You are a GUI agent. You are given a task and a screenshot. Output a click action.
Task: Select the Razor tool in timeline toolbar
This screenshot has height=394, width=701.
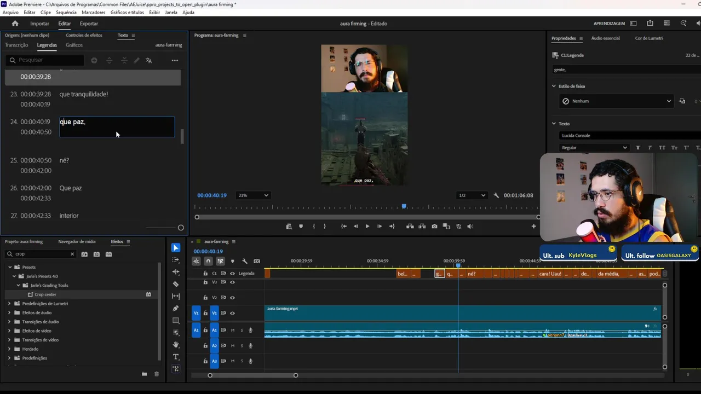click(x=176, y=284)
